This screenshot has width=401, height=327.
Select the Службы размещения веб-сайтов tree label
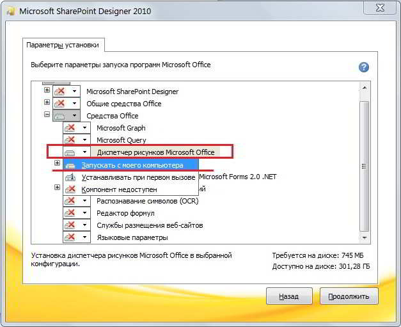coord(150,225)
